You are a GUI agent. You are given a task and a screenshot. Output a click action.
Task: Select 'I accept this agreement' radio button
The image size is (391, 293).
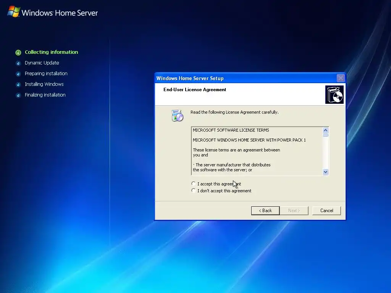point(194,184)
